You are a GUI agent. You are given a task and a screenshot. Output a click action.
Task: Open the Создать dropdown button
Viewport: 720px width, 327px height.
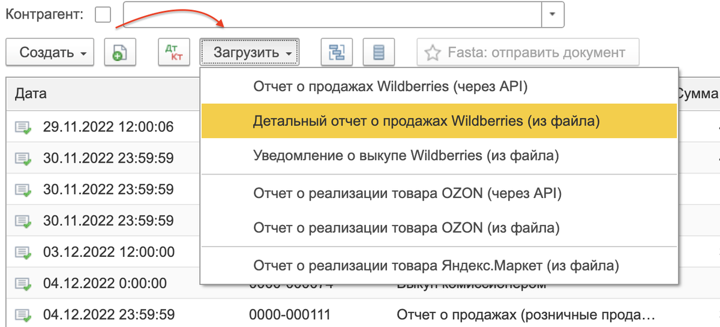coord(50,52)
